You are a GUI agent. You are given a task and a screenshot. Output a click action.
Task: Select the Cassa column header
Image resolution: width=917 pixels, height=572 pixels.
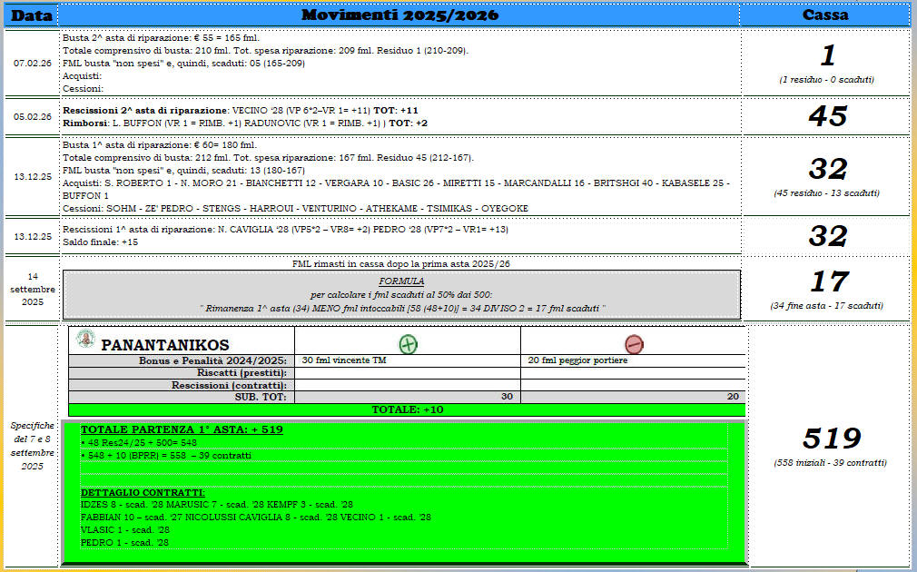pos(825,15)
